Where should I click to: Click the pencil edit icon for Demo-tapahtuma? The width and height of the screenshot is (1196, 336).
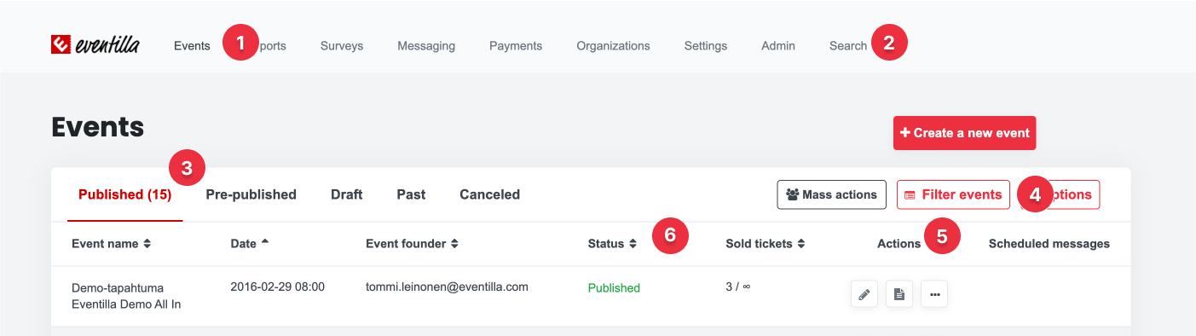coord(864,294)
